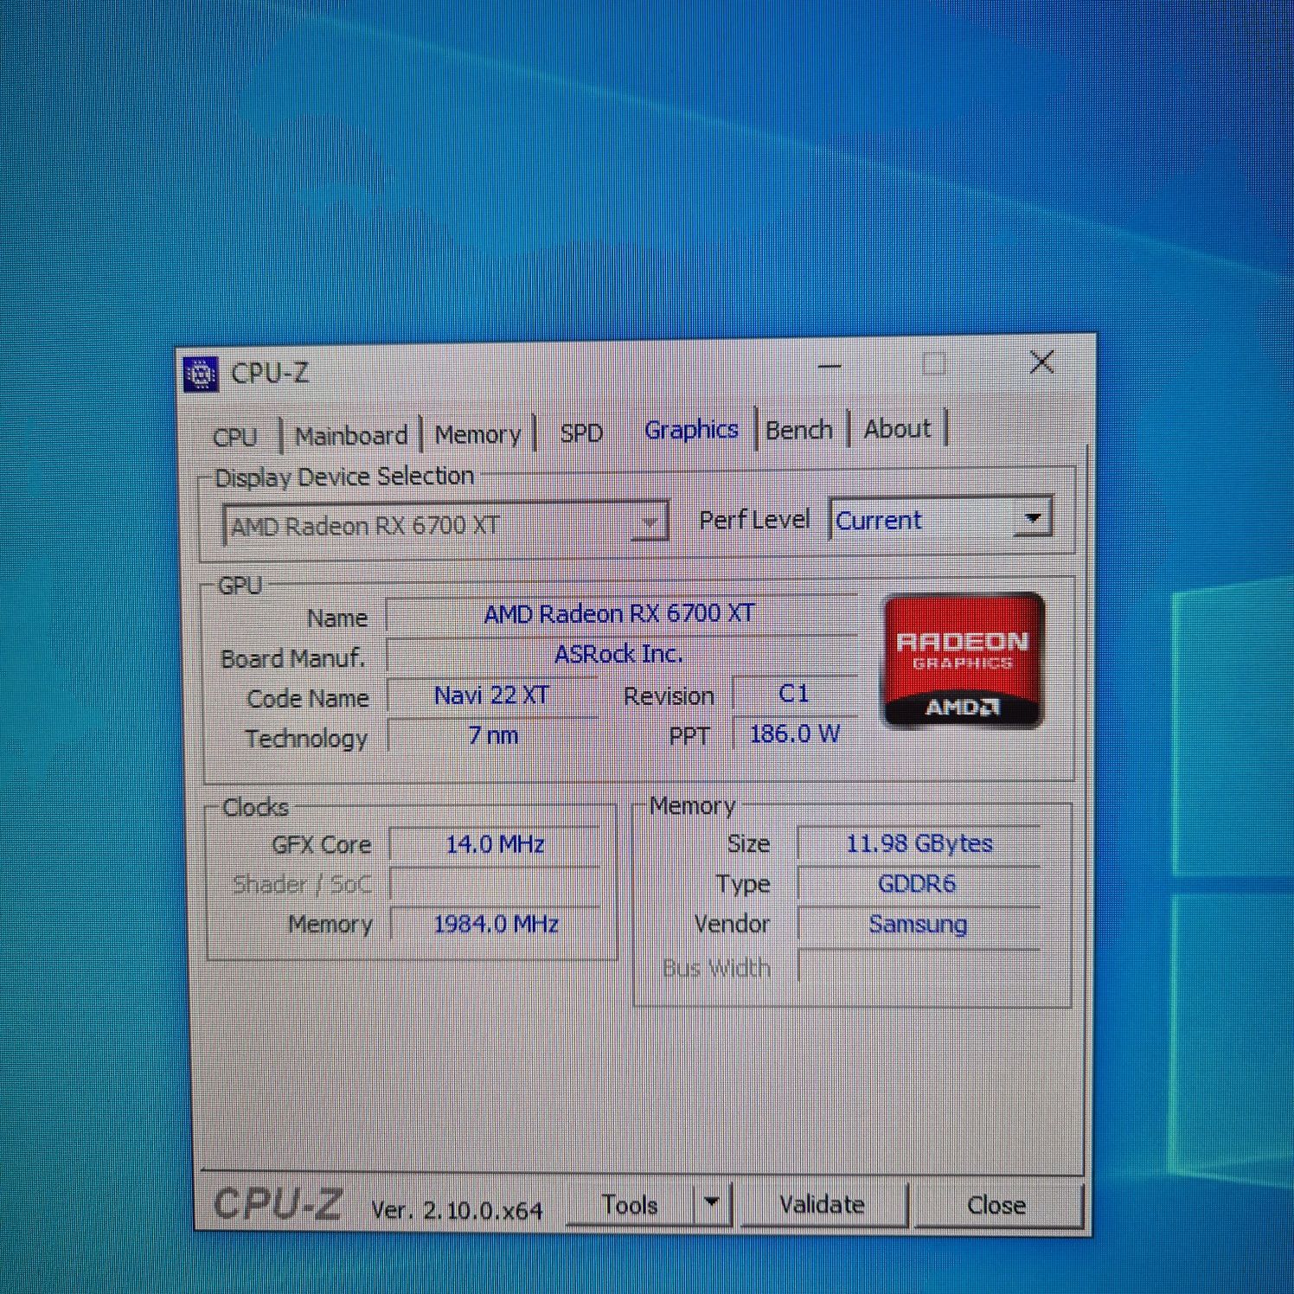Minimize the CPU-Z window
The image size is (1294, 1294).
click(829, 366)
